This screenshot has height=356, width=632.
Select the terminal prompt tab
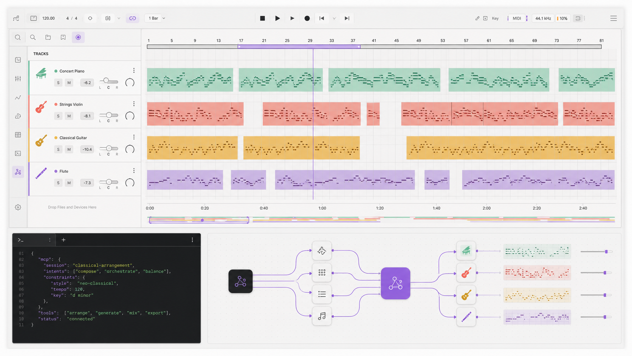pyautogui.click(x=34, y=240)
